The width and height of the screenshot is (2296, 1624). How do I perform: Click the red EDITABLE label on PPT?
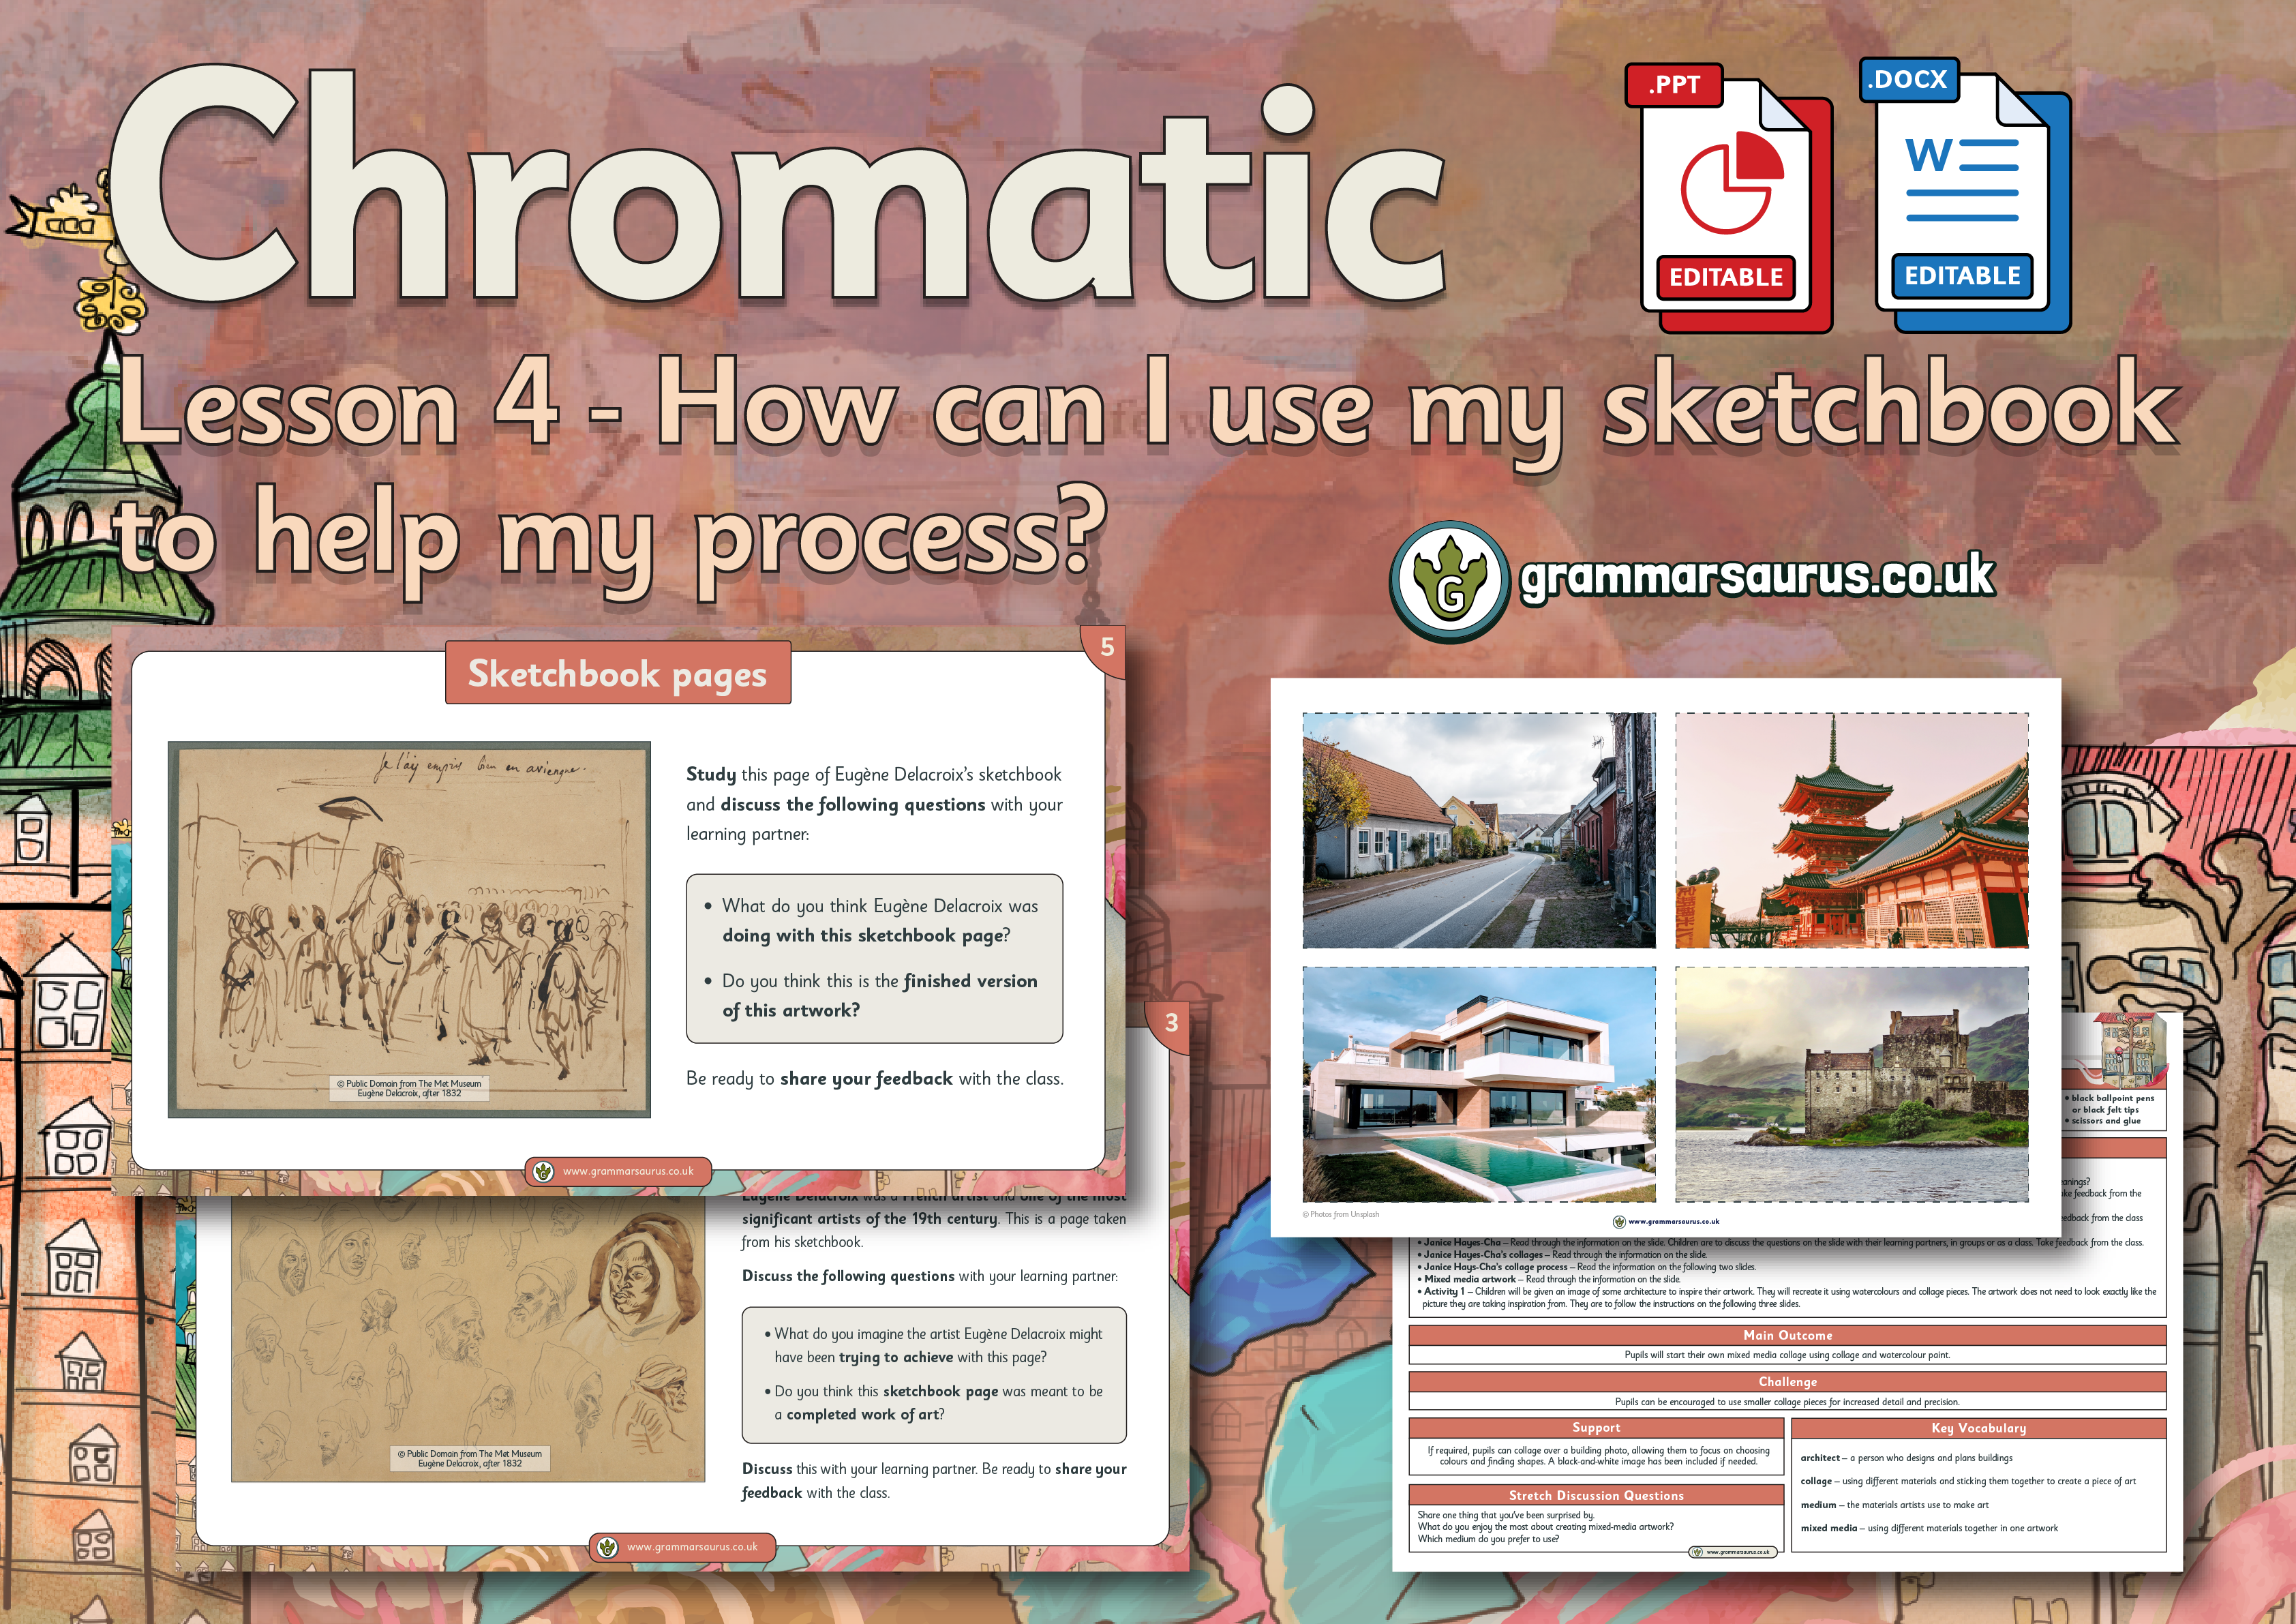tap(1726, 277)
